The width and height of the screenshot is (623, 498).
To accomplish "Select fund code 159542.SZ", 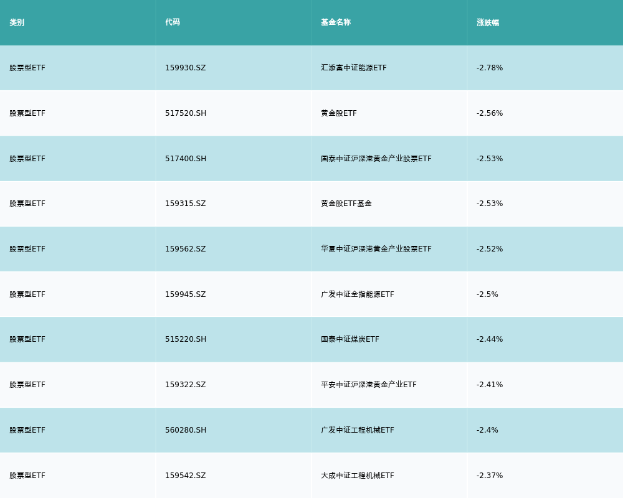I will (x=186, y=476).
